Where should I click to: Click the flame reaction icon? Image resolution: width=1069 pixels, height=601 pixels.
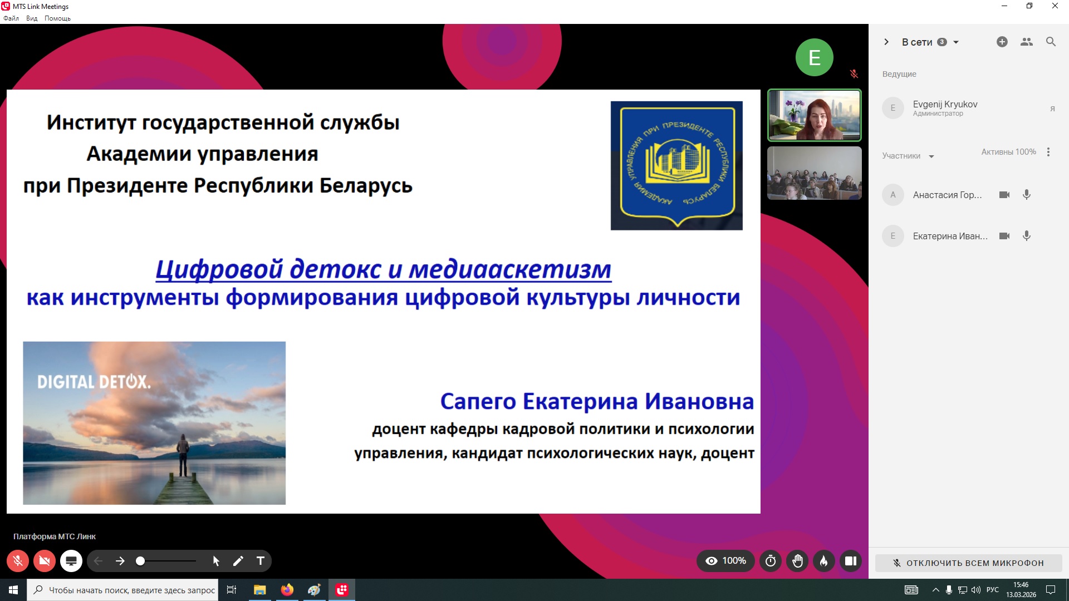click(x=824, y=561)
